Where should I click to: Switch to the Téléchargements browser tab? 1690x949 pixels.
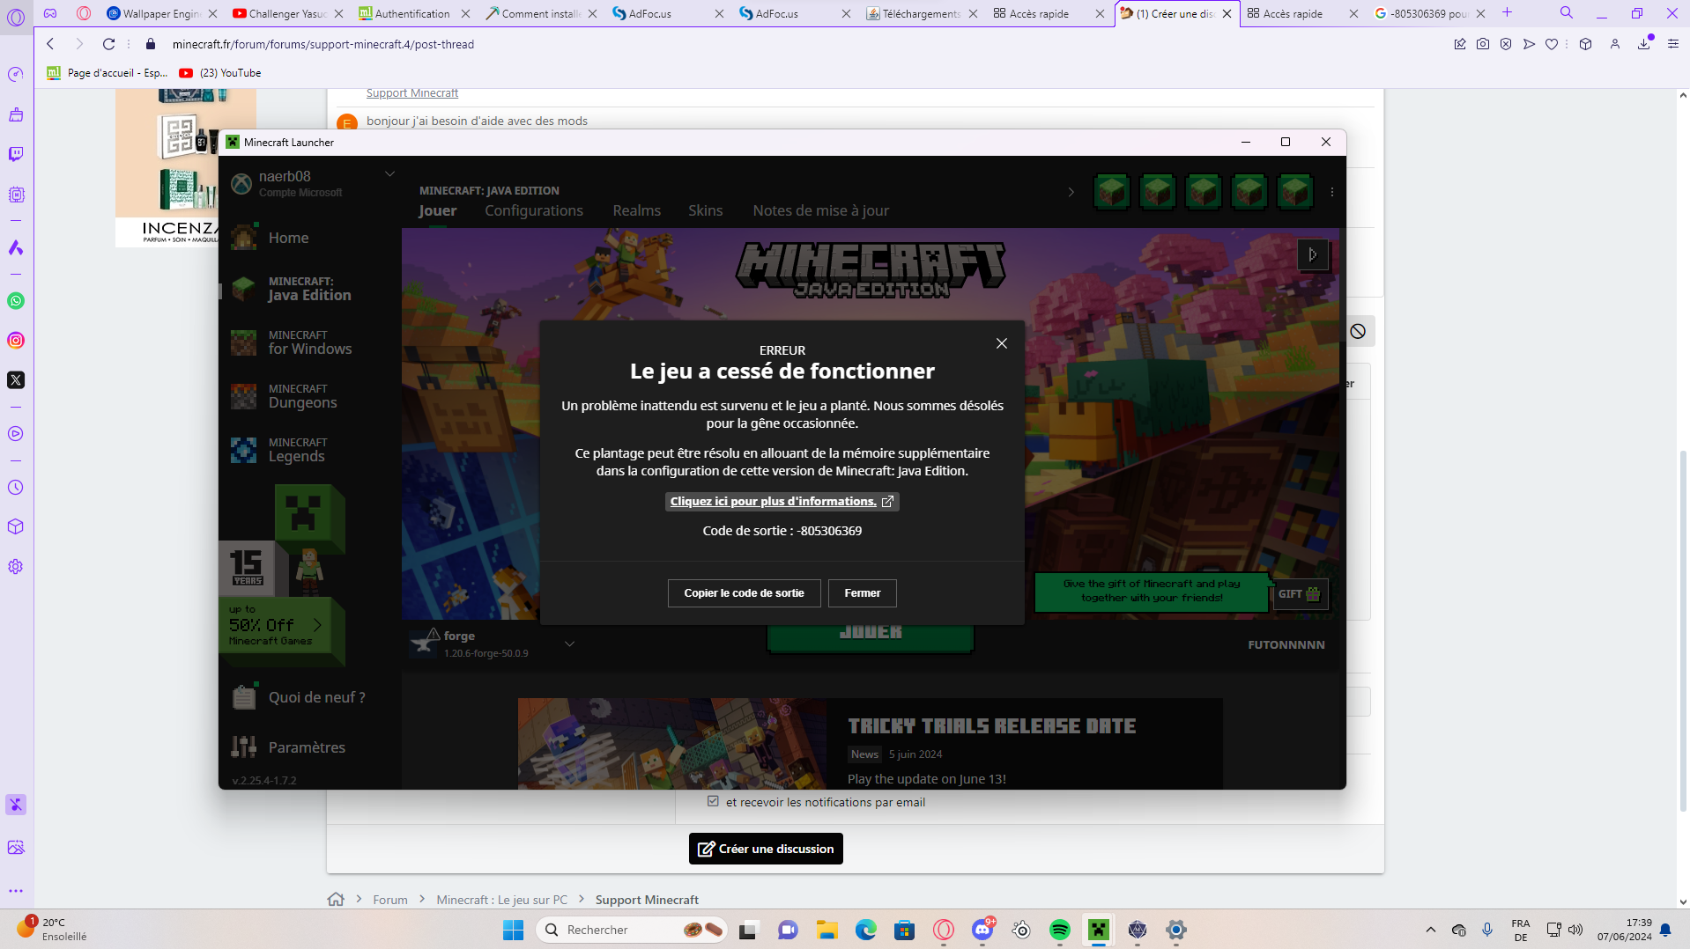(x=922, y=13)
